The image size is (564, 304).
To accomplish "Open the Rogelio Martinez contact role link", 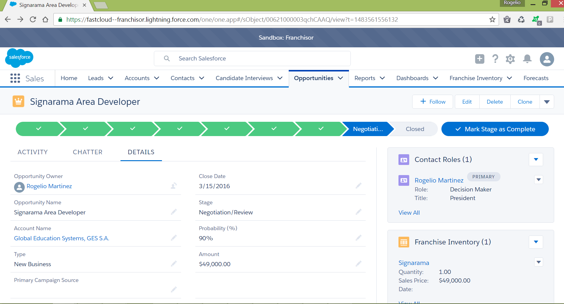I will click(x=439, y=180).
